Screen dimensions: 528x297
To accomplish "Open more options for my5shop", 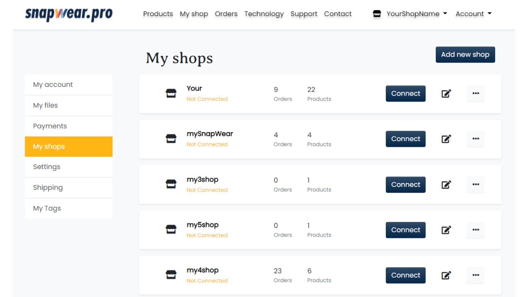I will (x=476, y=230).
